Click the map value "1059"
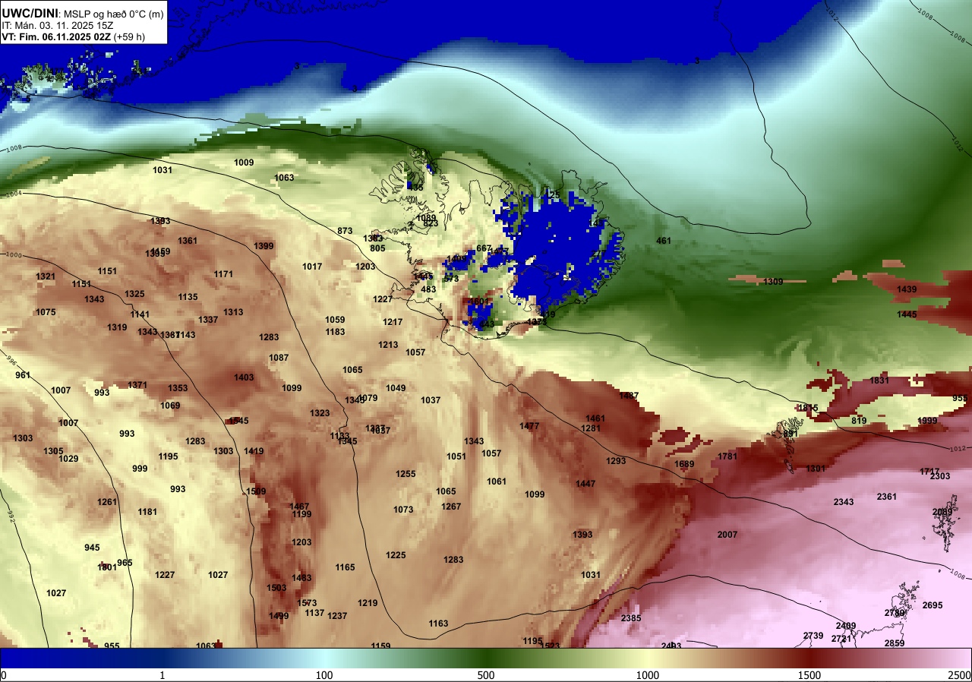This screenshot has height=682, width=972. click(x=335, y=320)
